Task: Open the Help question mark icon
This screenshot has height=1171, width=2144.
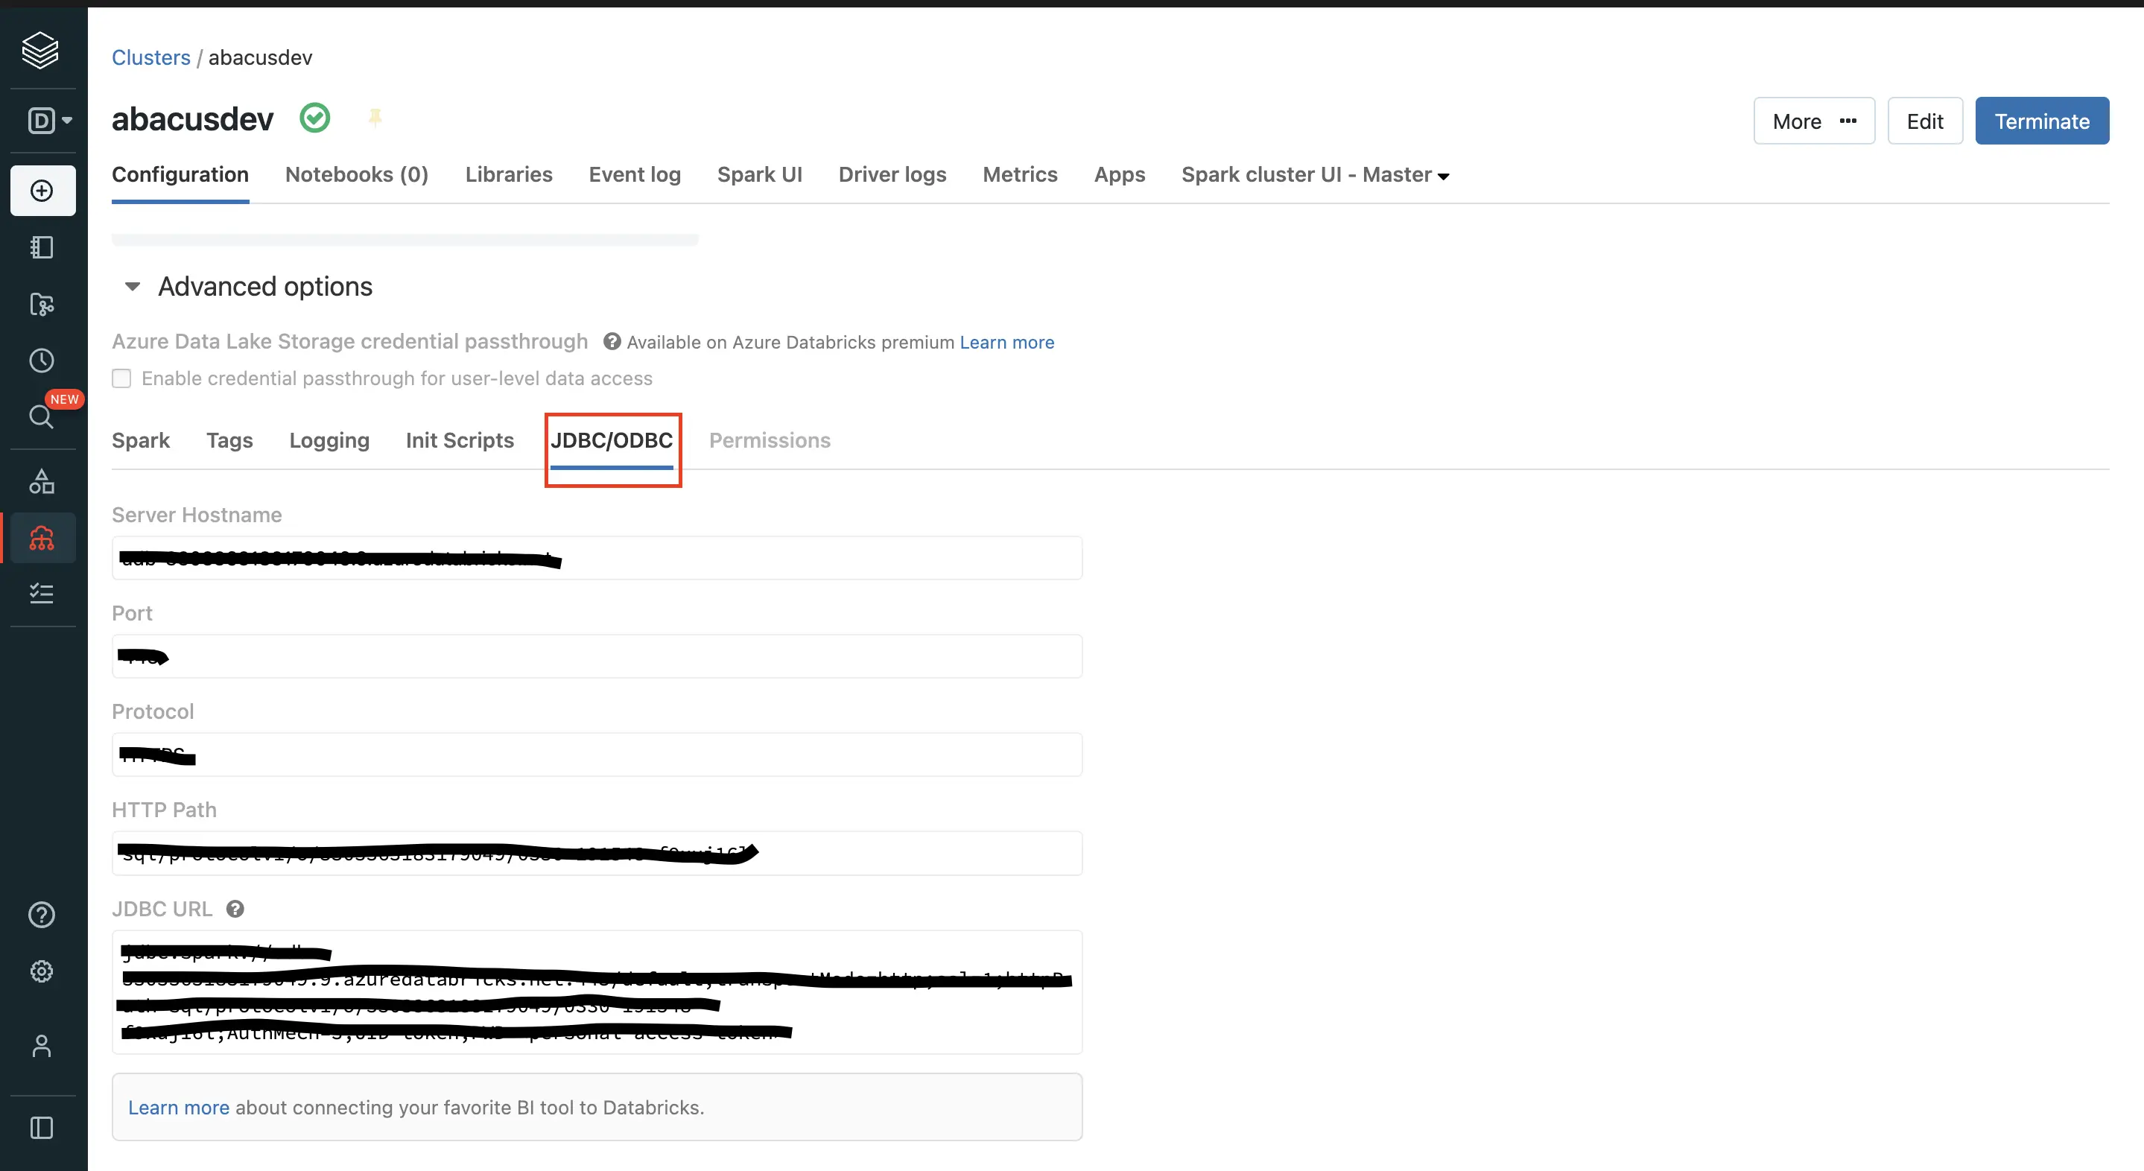Action: pos(41,914)
